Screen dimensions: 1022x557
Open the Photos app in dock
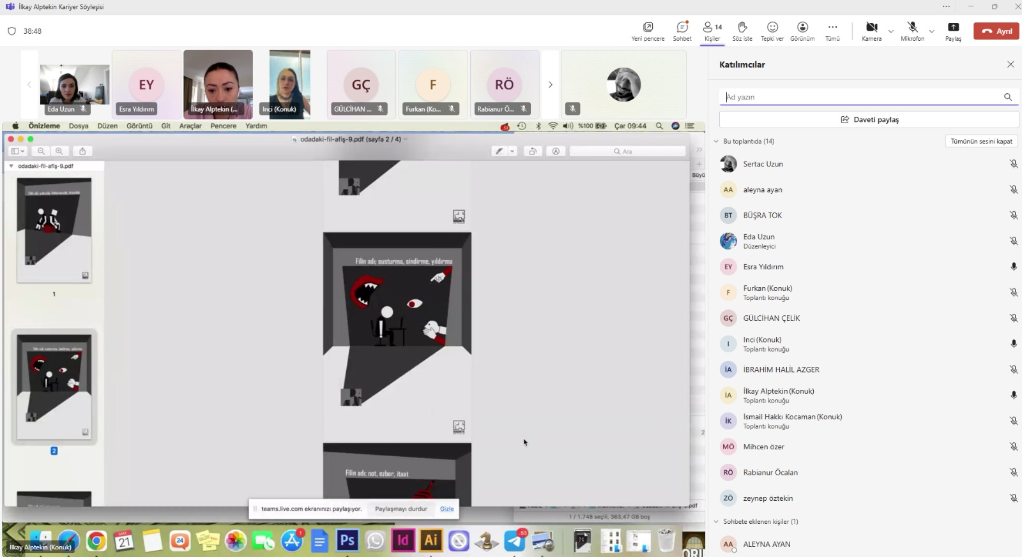point(236,541)
